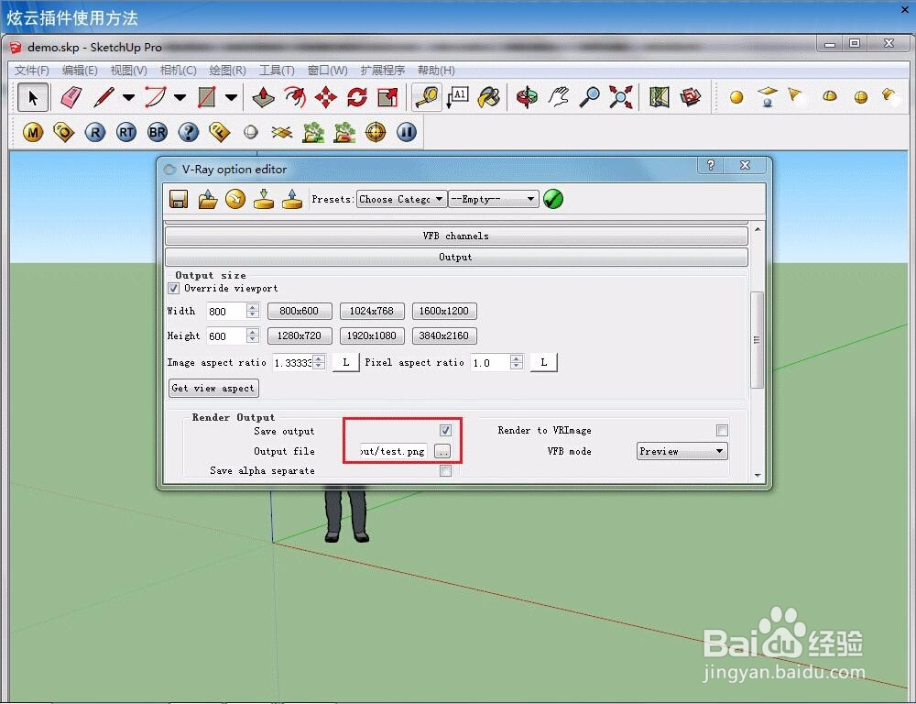The image size is (916, 704).
Task: Pick the Eraser tool
Action: (x=71, y=97)
